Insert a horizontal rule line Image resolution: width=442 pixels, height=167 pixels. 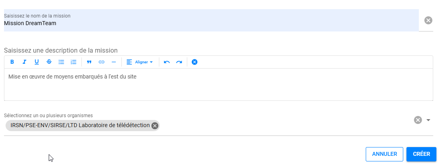tap(114, 62)
